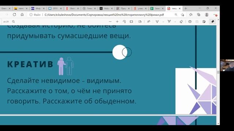Switch to the tab with the yellow image favicon
This screenshot has width=234, height=131.
coord(20,8)
